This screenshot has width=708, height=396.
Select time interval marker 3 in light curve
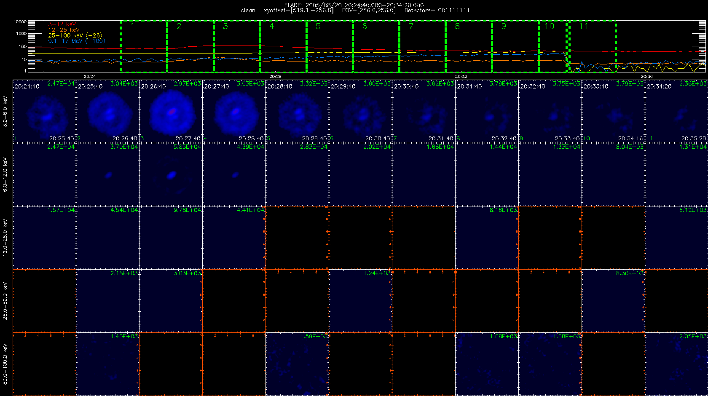(225, 26)
